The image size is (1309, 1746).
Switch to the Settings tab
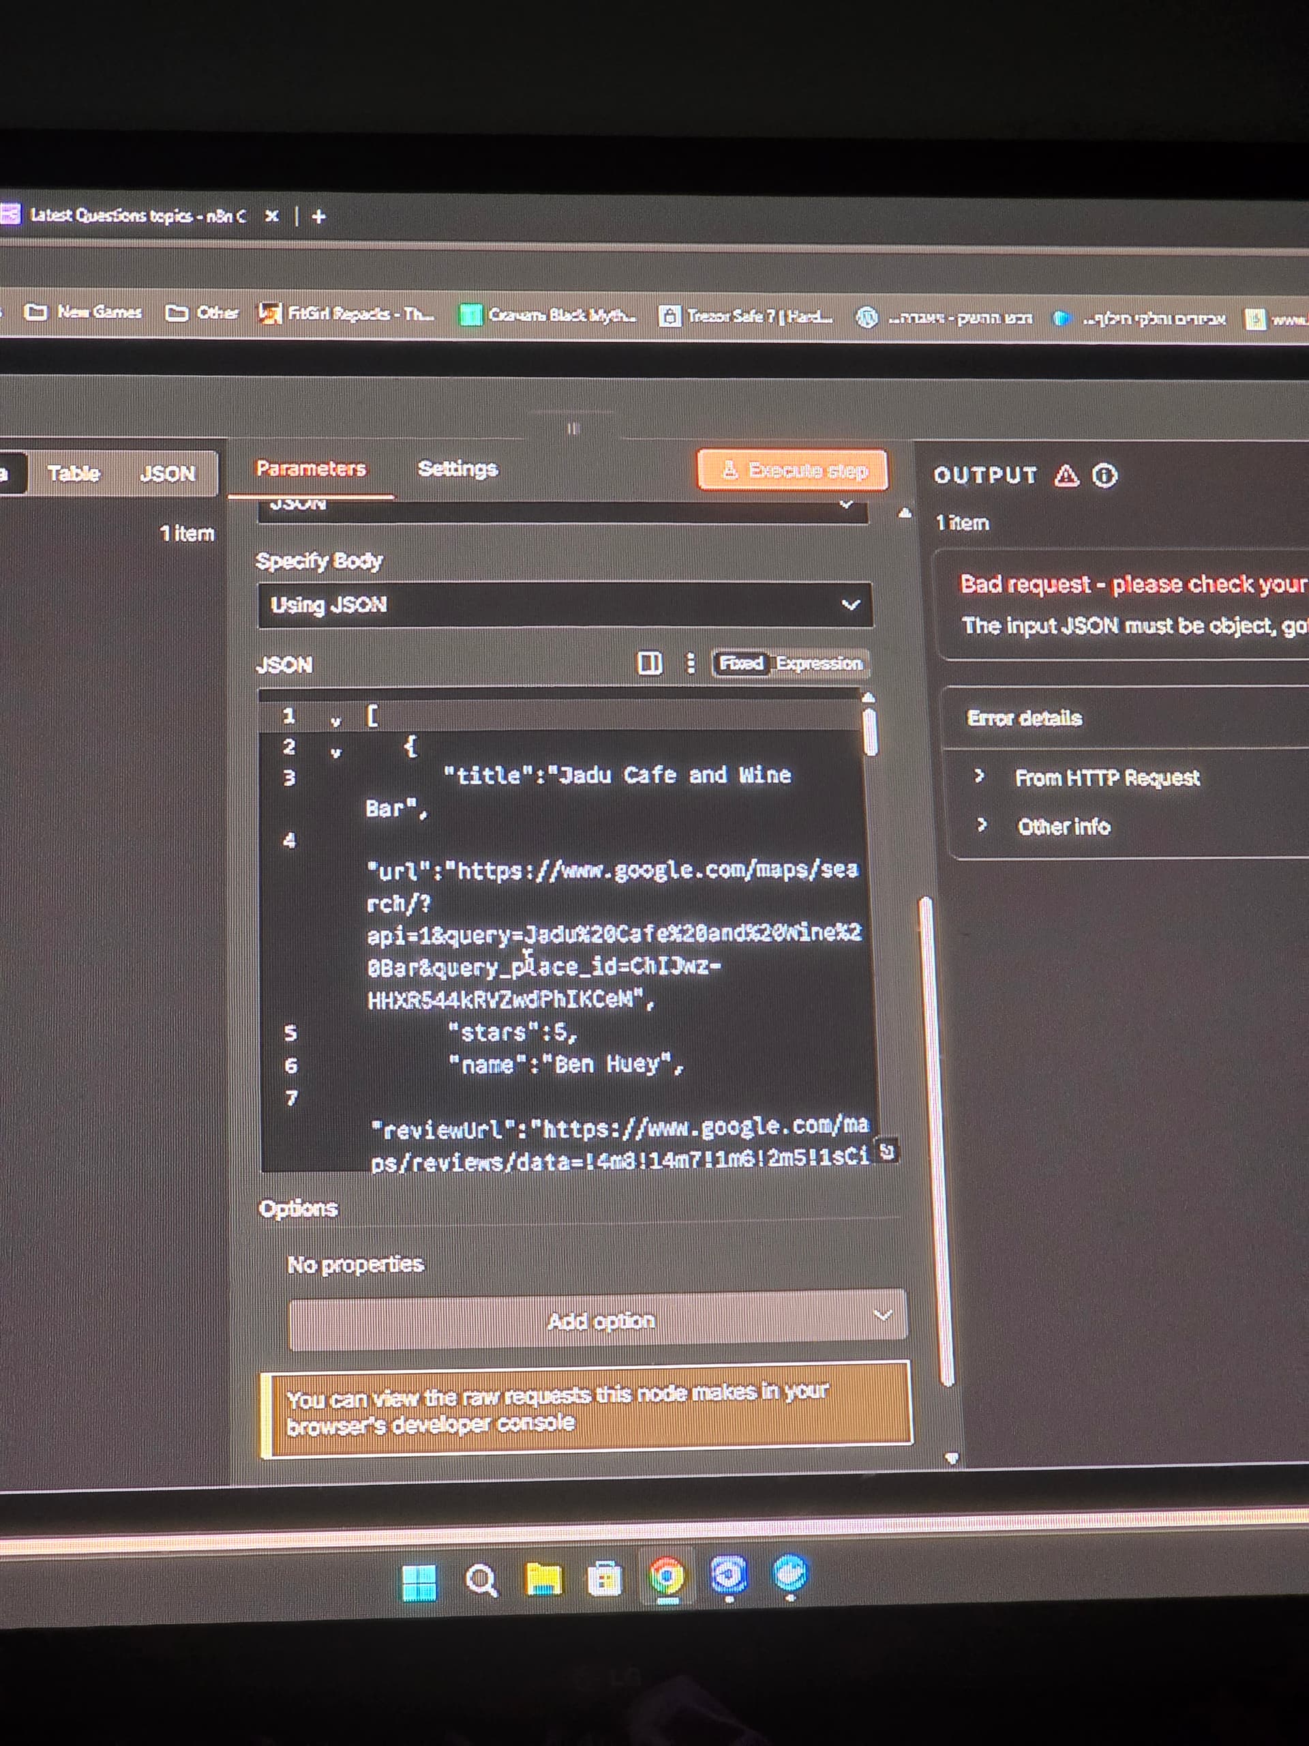coord(457,469)
